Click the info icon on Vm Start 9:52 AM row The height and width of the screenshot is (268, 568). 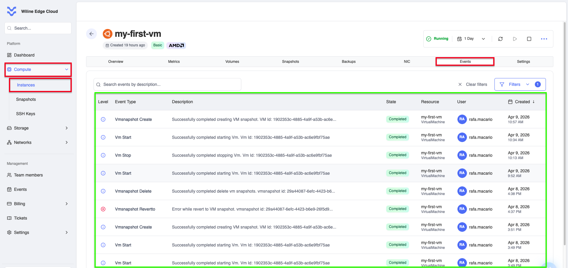tap(103, 173)
